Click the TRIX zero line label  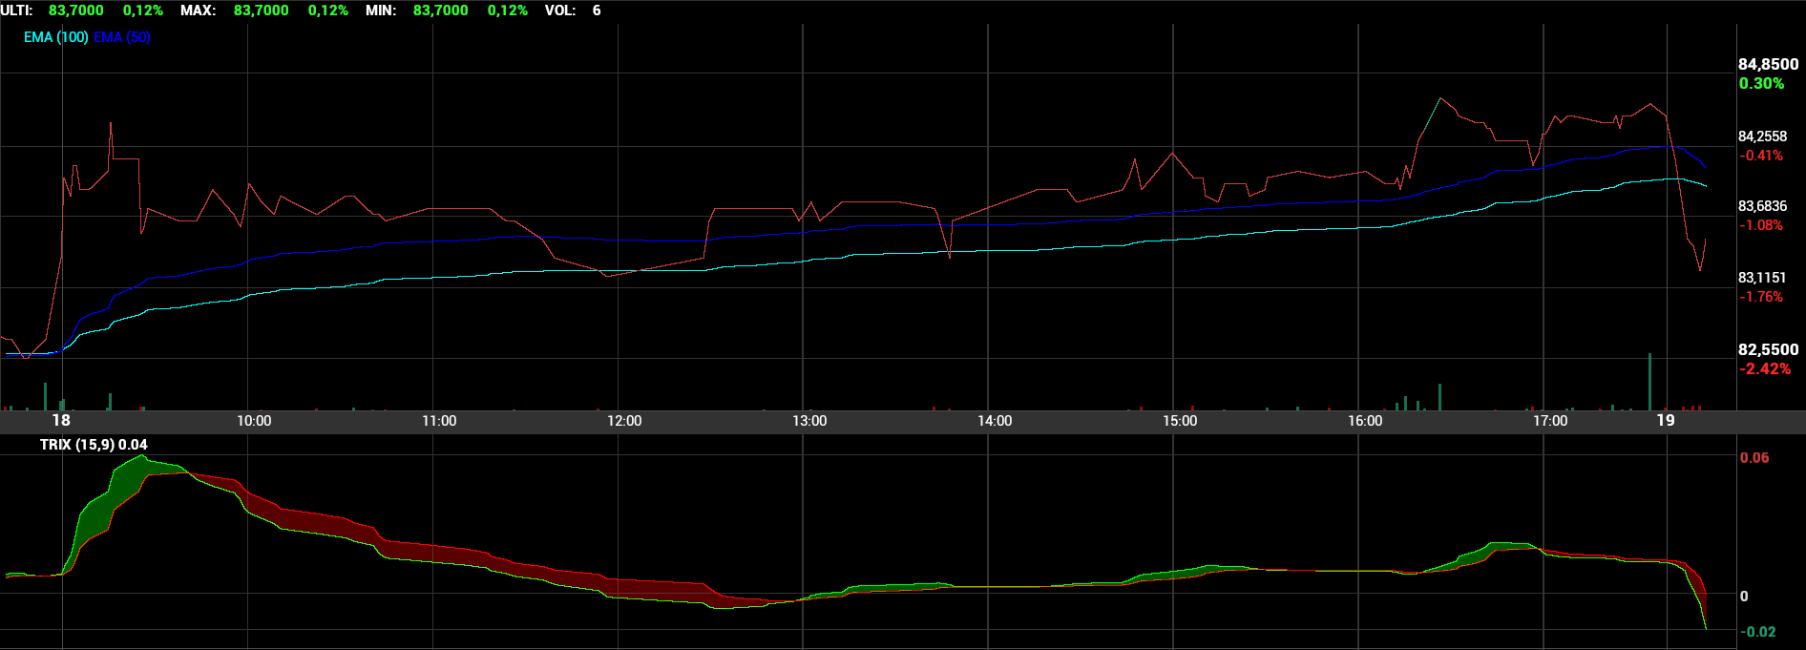[1744, 597]
